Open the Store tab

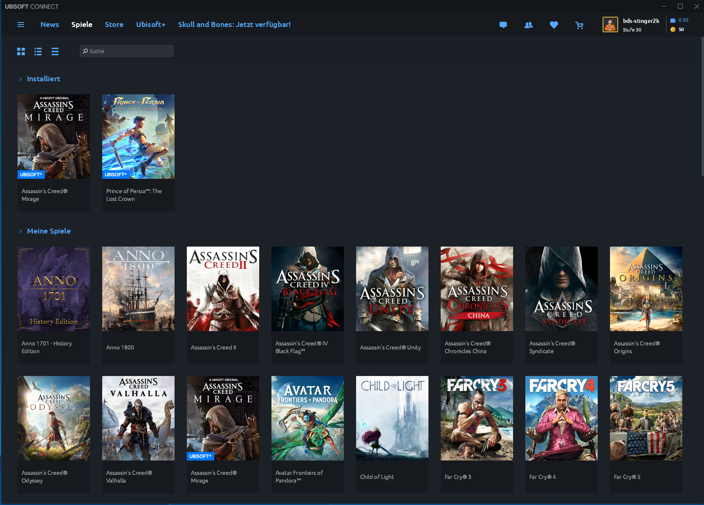tap(114, 24)
